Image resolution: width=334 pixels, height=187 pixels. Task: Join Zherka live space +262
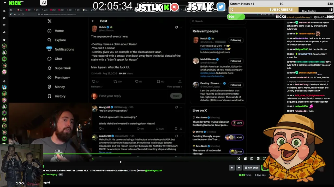point(234,137)
